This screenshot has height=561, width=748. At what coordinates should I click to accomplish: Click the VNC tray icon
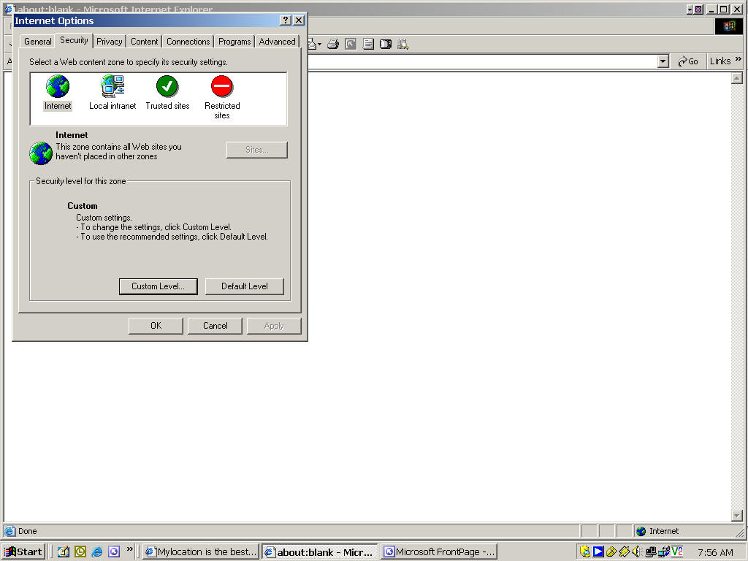click(x=677, y=552)
